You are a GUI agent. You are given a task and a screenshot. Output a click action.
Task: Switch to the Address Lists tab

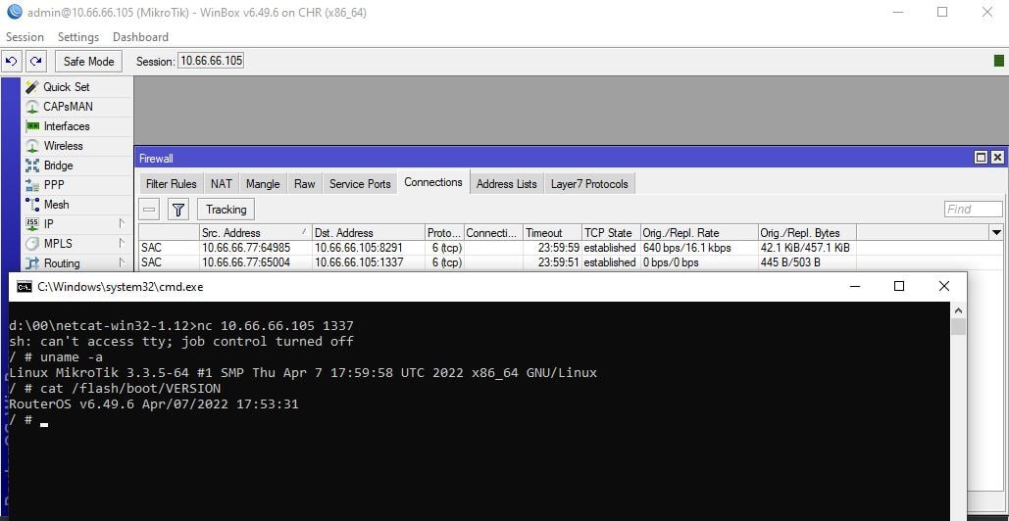tap(506, 184)
